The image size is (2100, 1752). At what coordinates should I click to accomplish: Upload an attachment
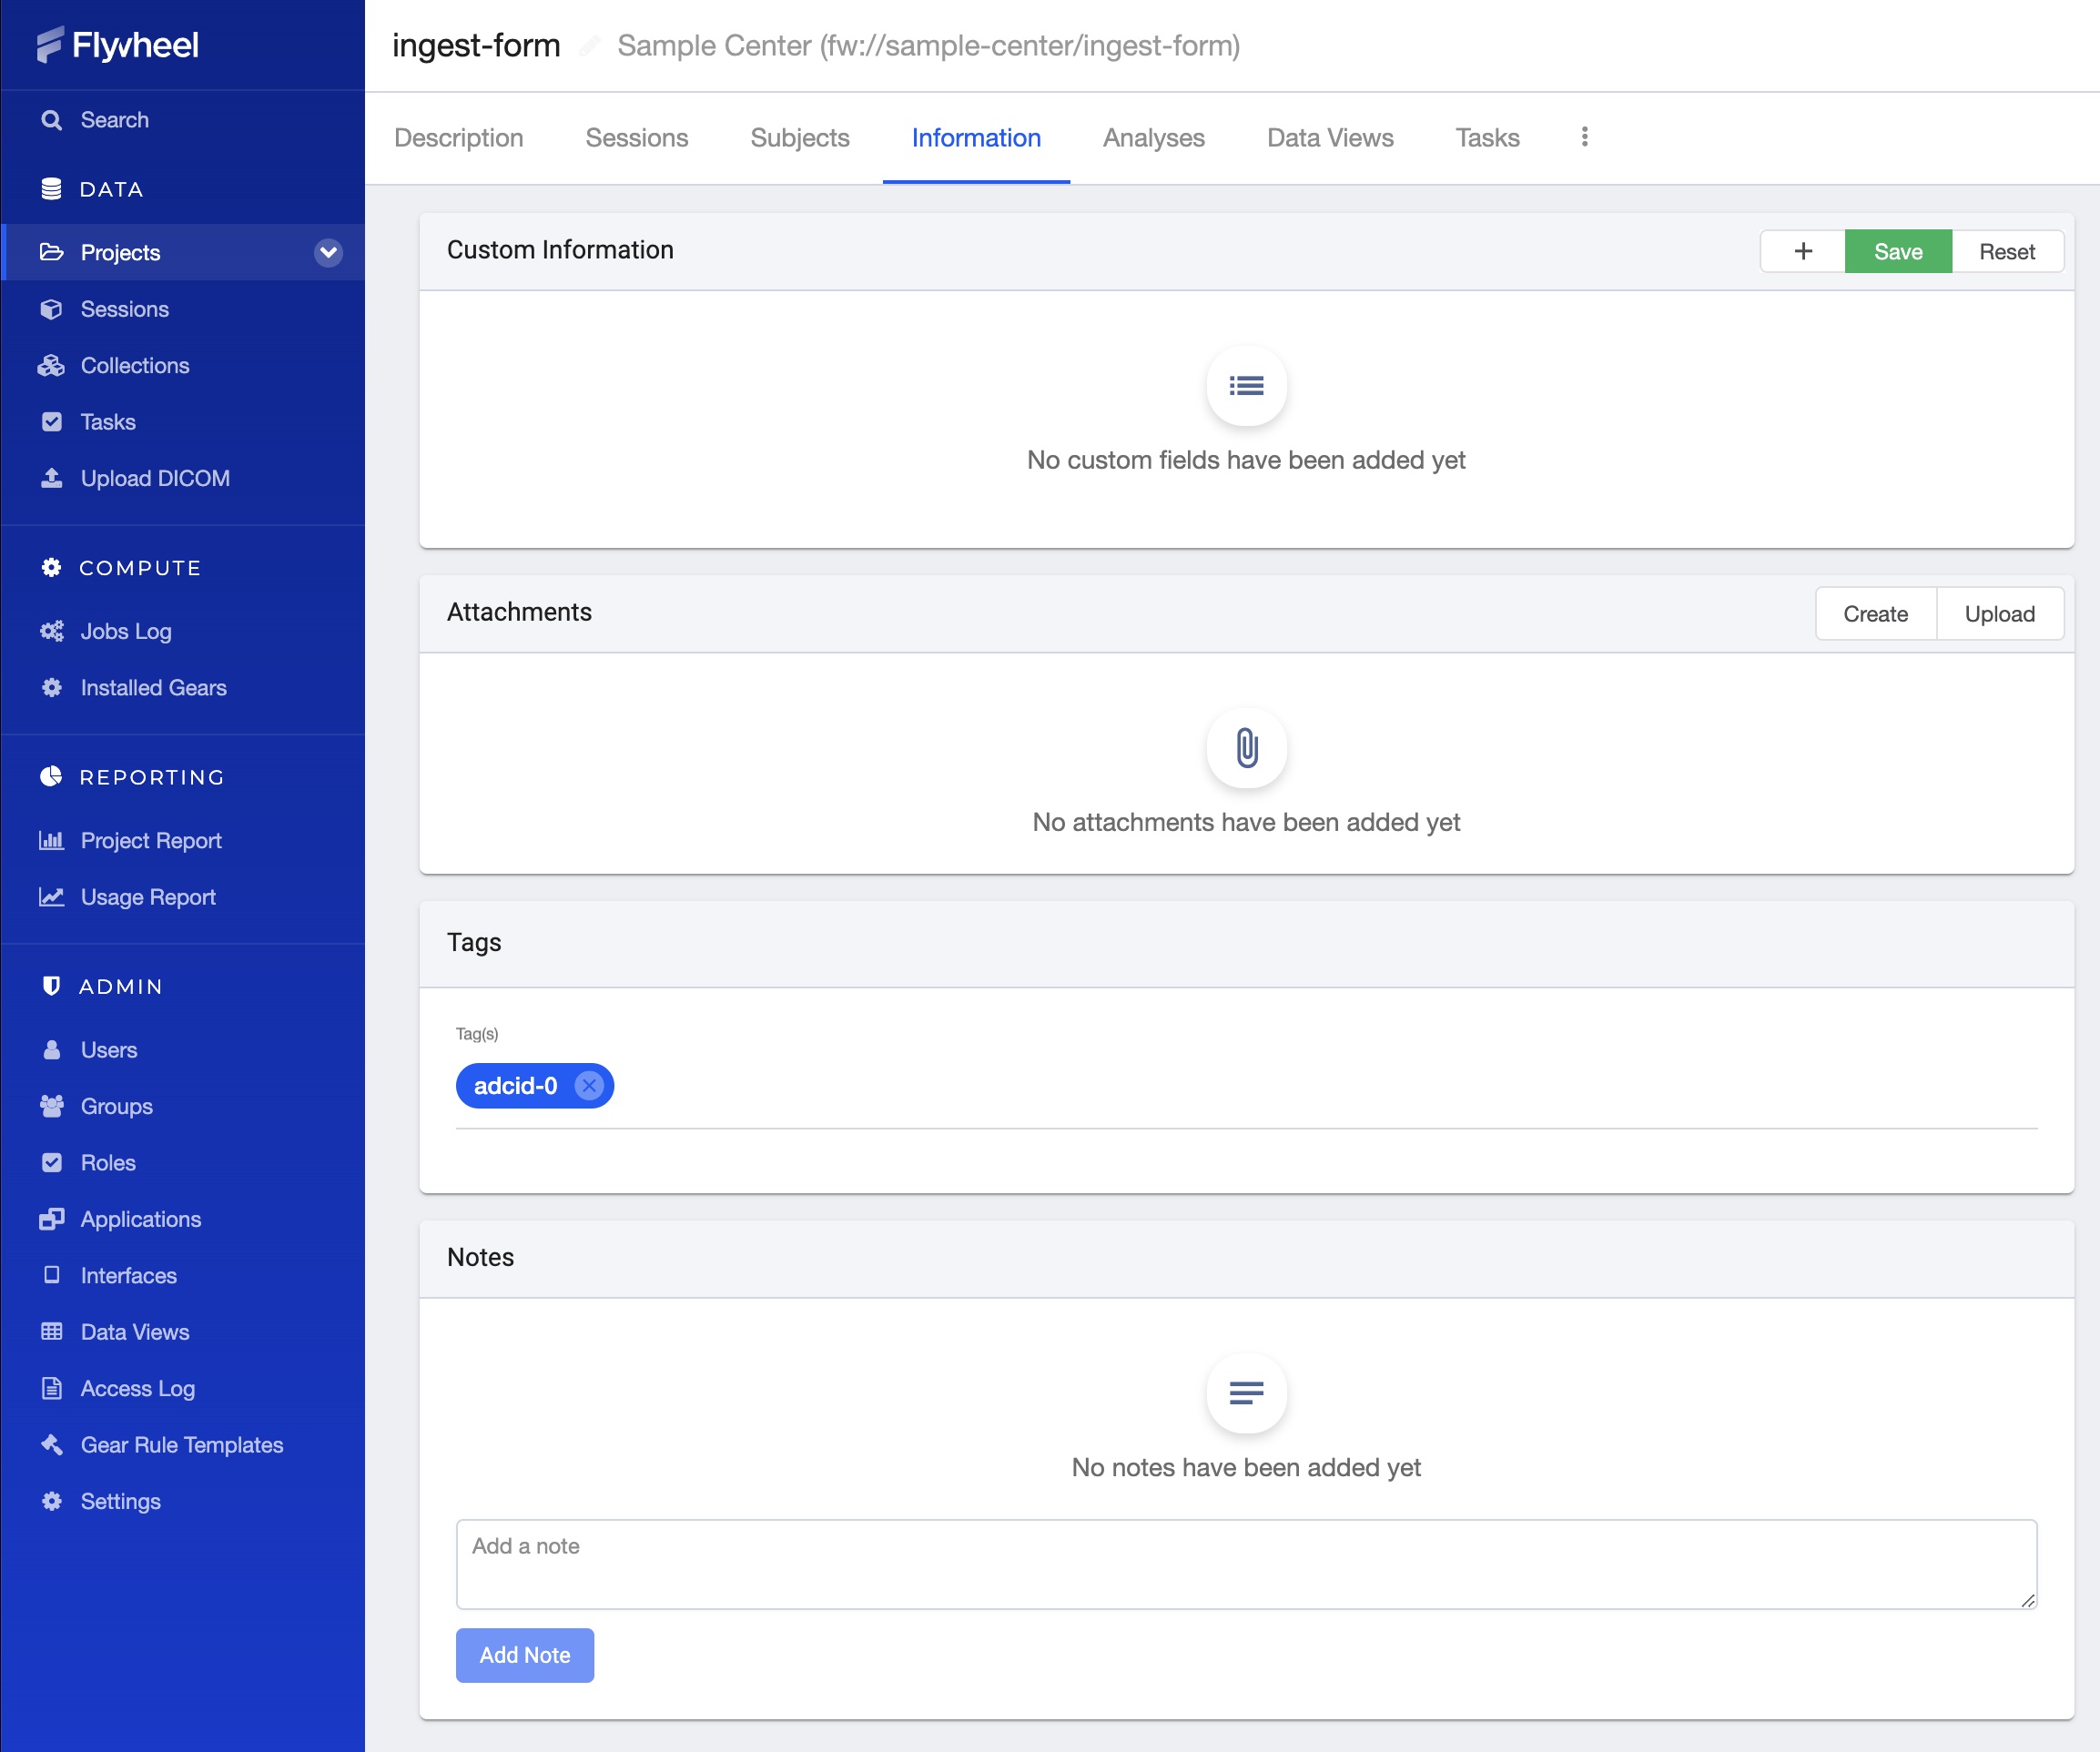coord(1999,613)
